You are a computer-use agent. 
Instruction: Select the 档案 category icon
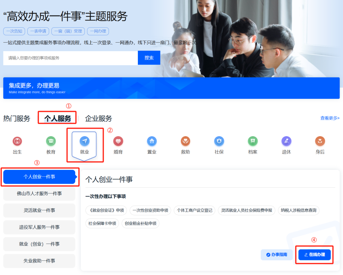coord(253,141)
